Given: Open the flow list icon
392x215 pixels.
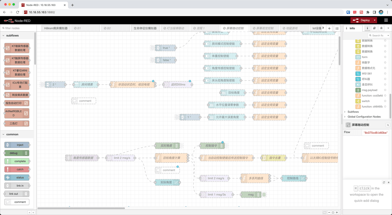Looking at the screenshot, I should pos(337,28).
